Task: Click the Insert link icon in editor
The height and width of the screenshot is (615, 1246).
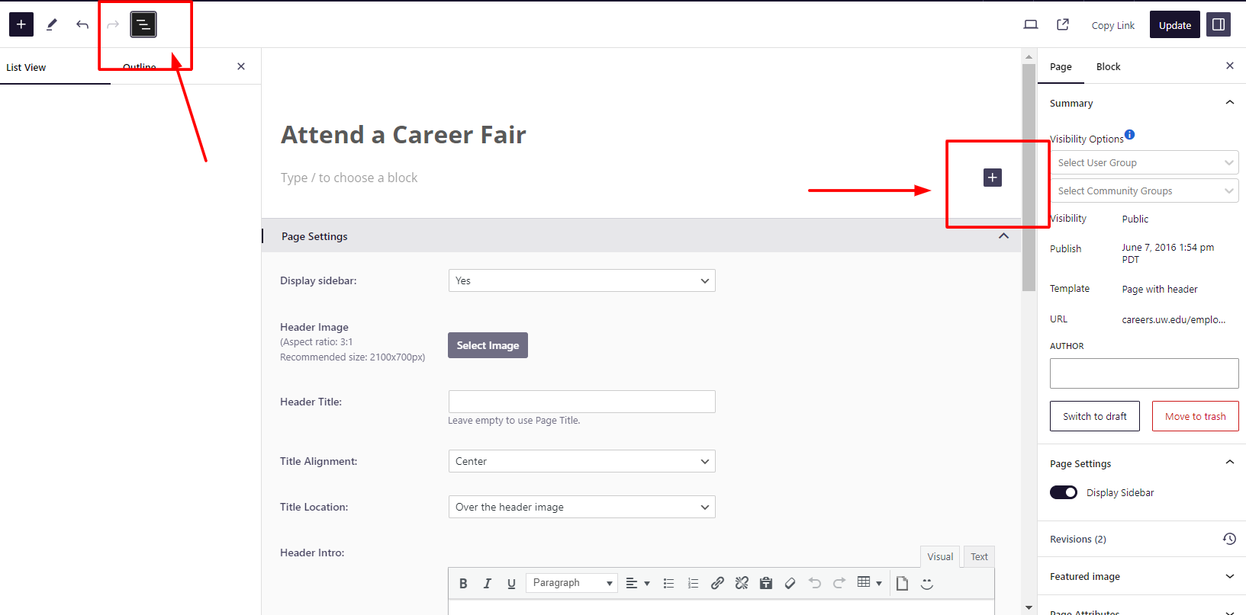Action: [717, 583]
